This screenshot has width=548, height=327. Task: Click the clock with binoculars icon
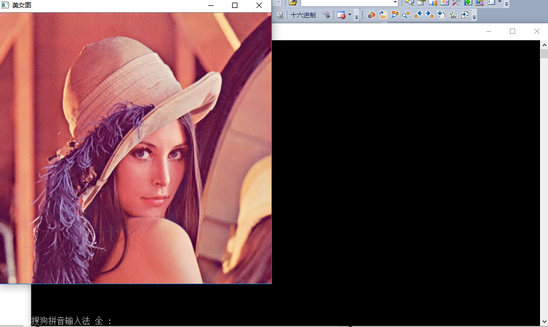coord(280,15)
